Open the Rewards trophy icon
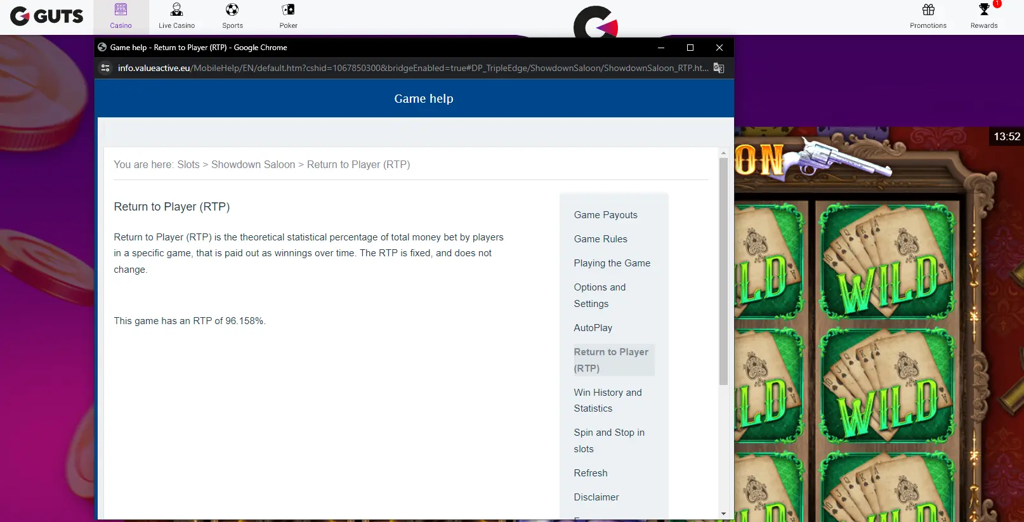The image size is (1024, 522). pyautogui.click(x=984, y=10)
